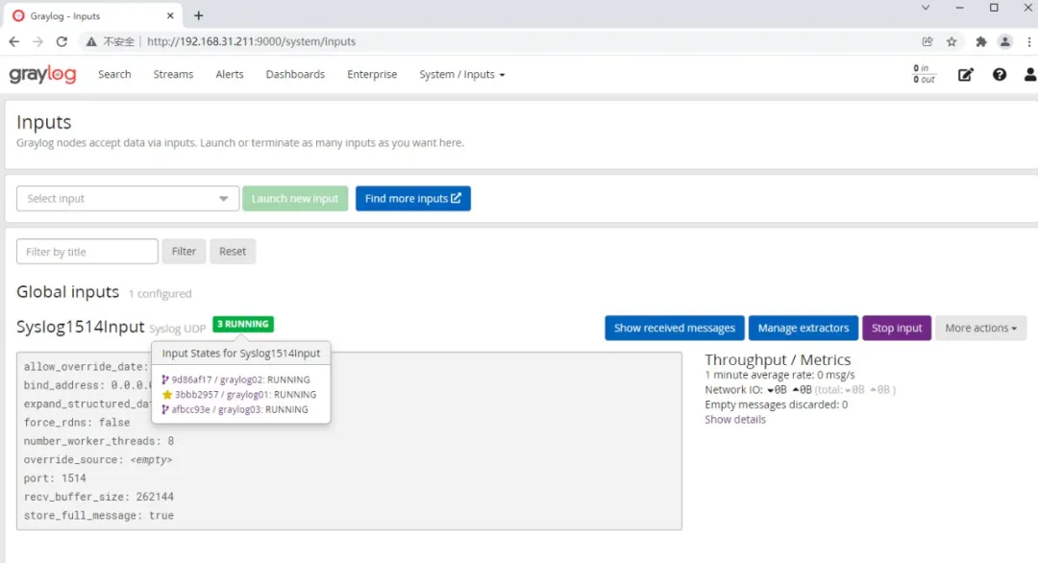Click the Global inputs heading

click(x=67, y=292)
